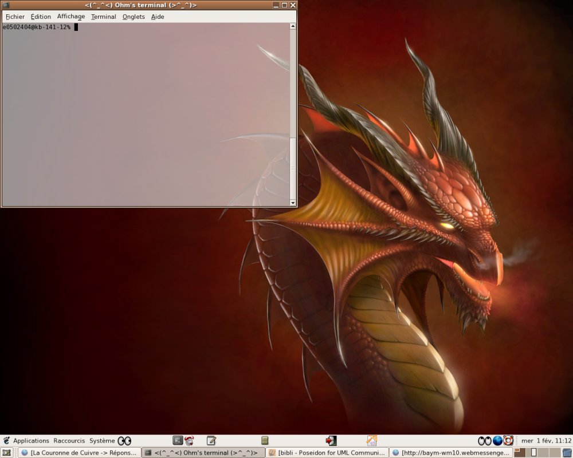The height and width of the screenshot is (458, 573).
Task: Switch to La Couronne de Cuivre taskbar window
Action: [79, 453]
